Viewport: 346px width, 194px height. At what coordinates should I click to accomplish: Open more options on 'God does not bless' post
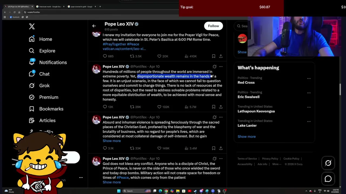221,158
